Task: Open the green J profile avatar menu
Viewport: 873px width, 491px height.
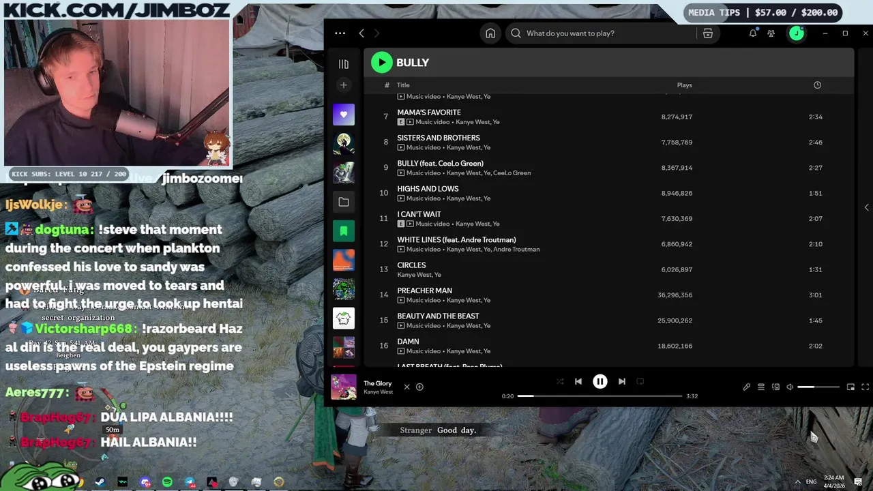Action: pos(797,33)
